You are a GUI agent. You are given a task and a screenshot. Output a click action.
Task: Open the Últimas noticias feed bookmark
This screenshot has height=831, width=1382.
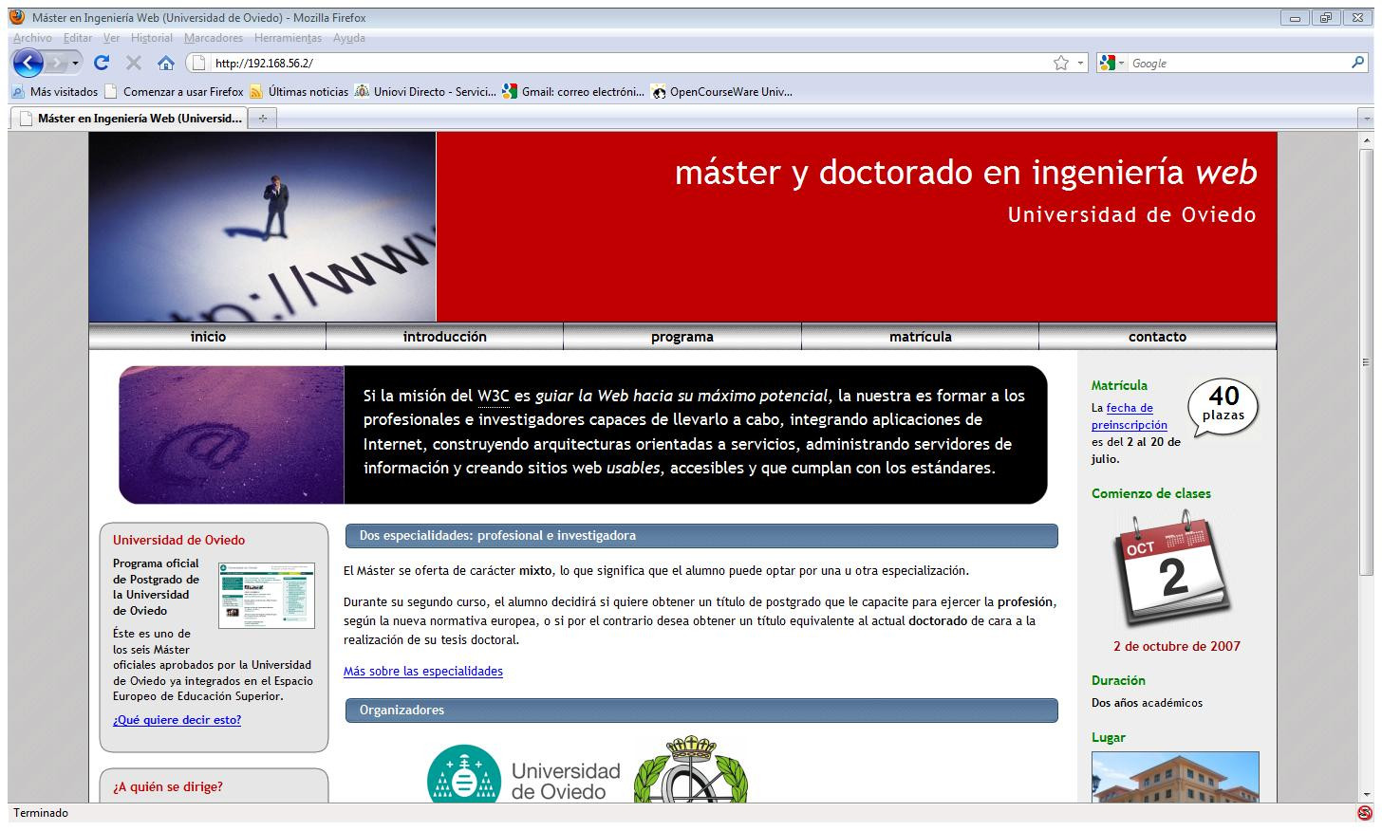pos(299,92)
